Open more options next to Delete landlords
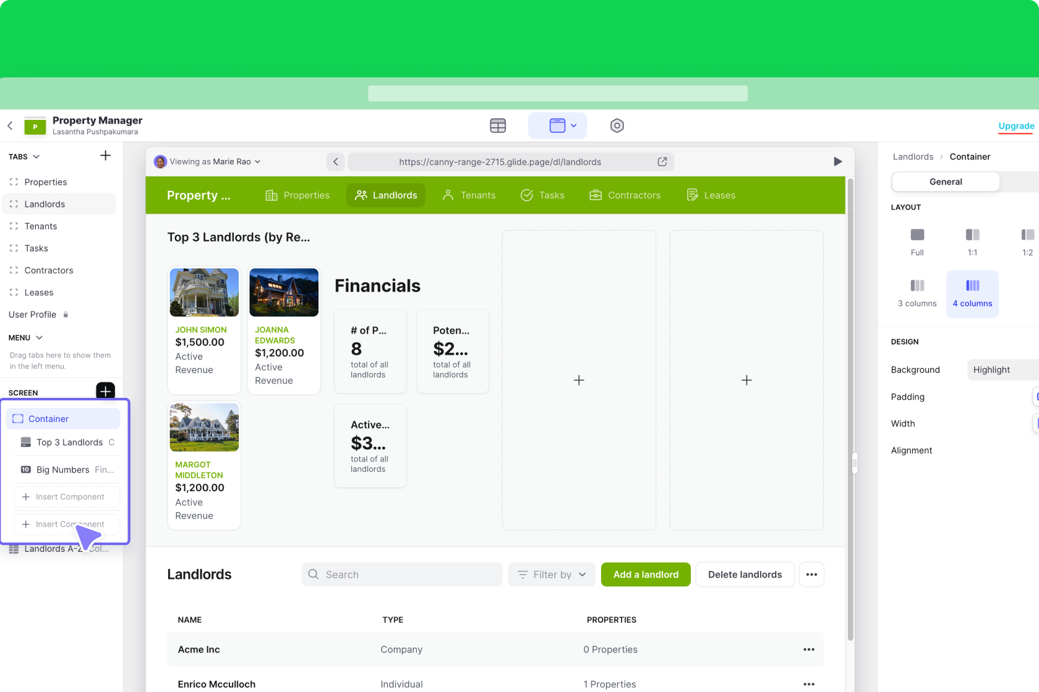1039x692 pixels. [811, 575]
